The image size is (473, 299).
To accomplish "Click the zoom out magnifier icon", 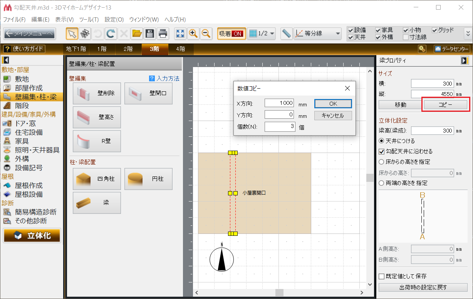I will pyautogui.click(x=206, y=34).
